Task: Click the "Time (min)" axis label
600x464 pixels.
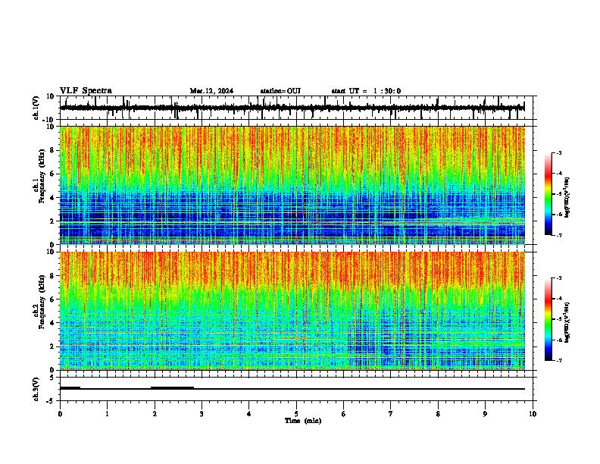Action: coord(303,421)
